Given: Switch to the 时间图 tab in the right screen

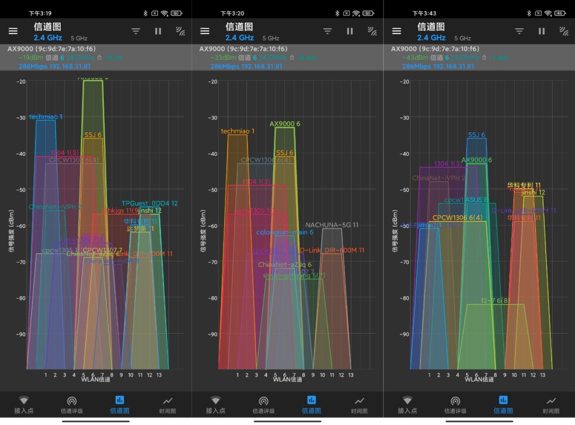Looking at the screenshot, I should click(551, 405).
